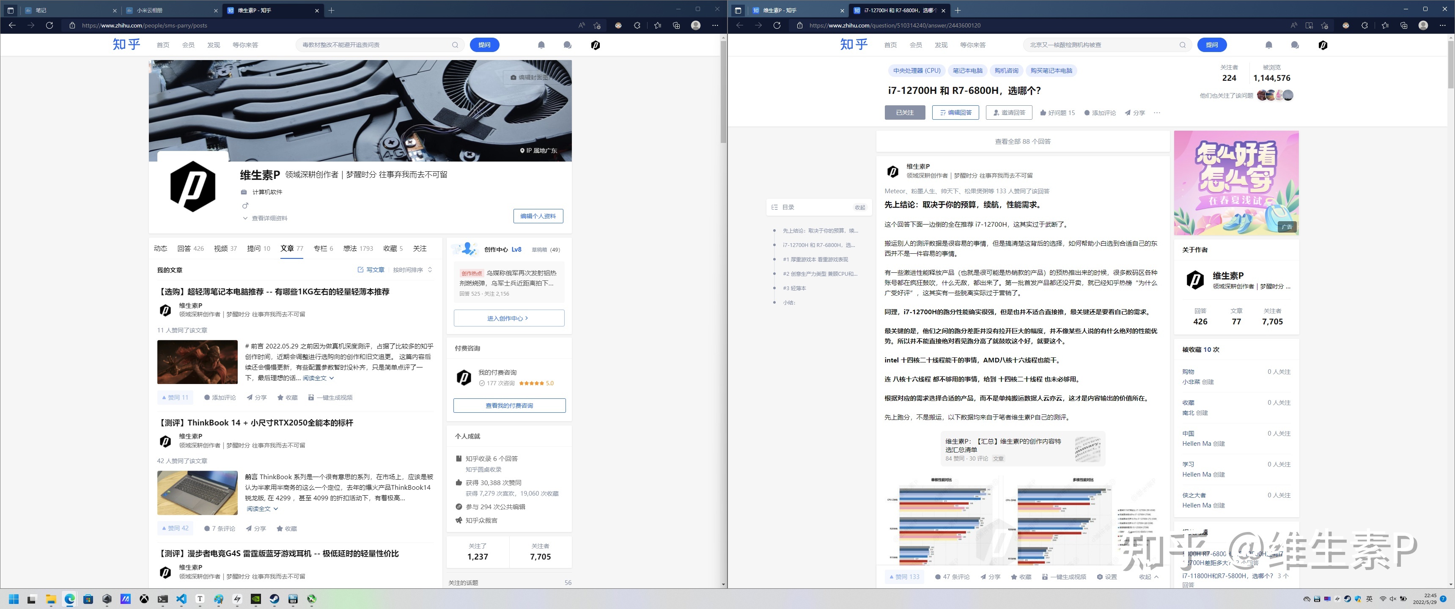Toggle 赞同 42 upvote on ThinkBook article

coord(176,528)
